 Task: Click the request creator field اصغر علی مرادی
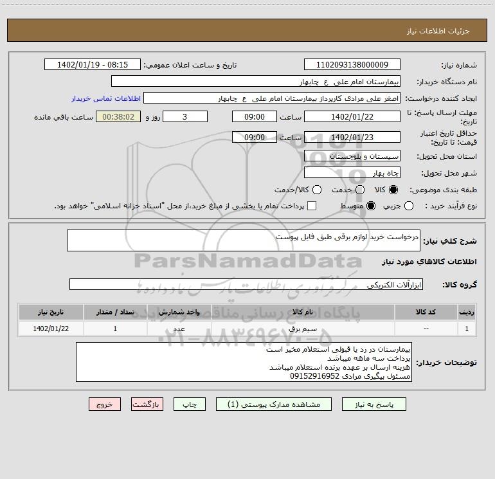tap(272, 98)
